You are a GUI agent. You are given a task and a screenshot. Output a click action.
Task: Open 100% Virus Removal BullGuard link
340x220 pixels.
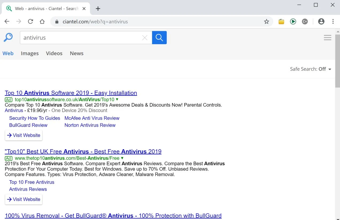(x=113, y=215)
